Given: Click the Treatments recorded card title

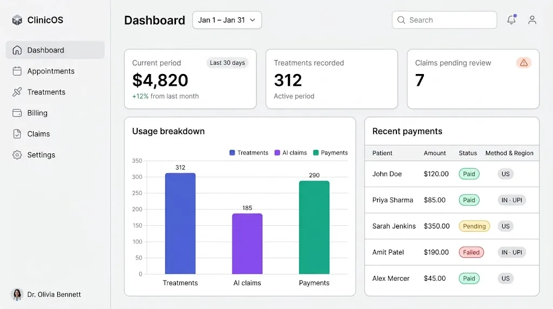Looking at the screenshot, I should coord(308,63).
